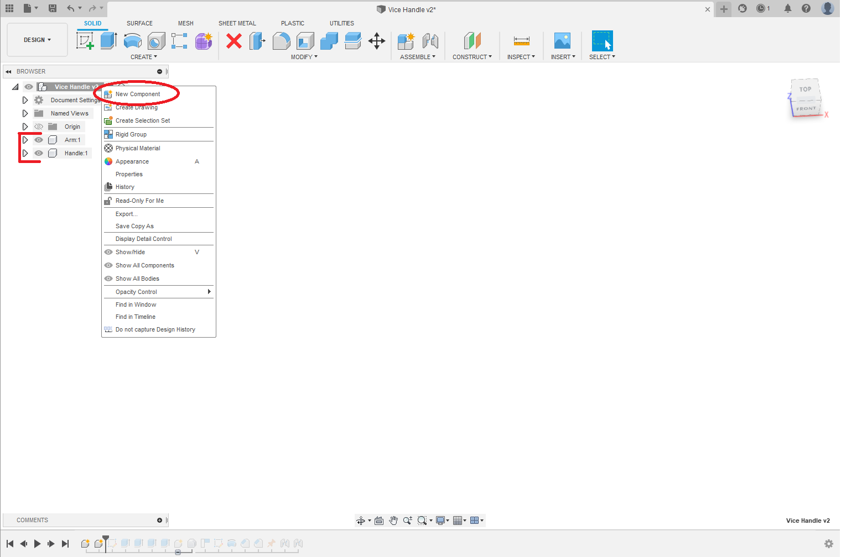Expand the Arm:1 tree node
Image resolution: width=841 pixels, height=557 pixels.
pyautogui.click(x=25, y=140)
